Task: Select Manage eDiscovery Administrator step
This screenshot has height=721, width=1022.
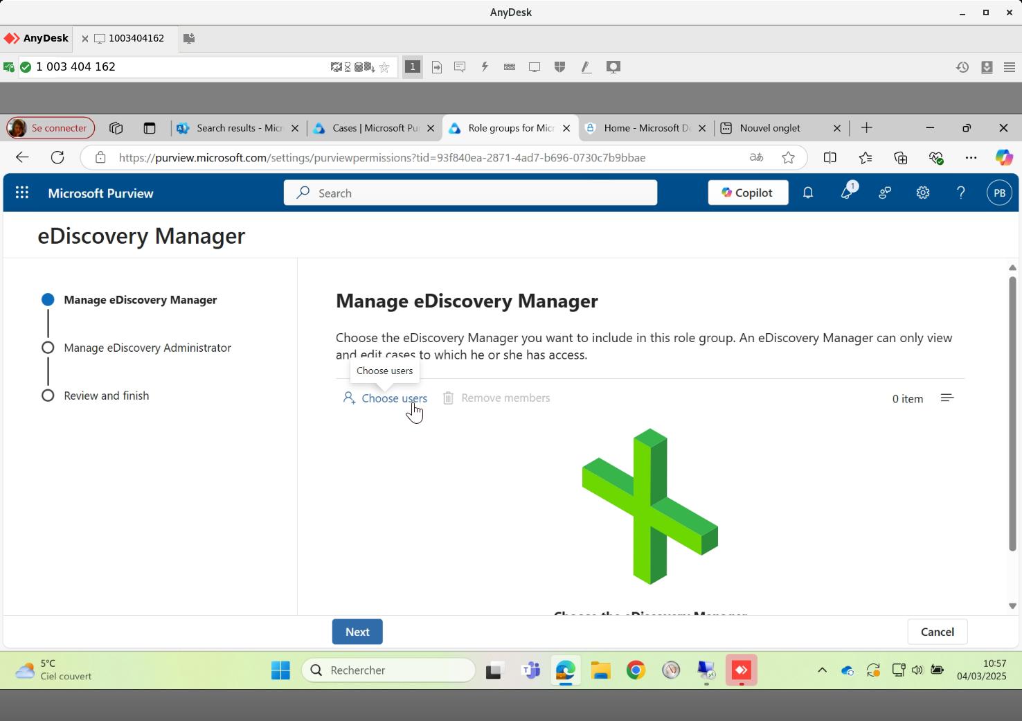Action: pos(147,348)
